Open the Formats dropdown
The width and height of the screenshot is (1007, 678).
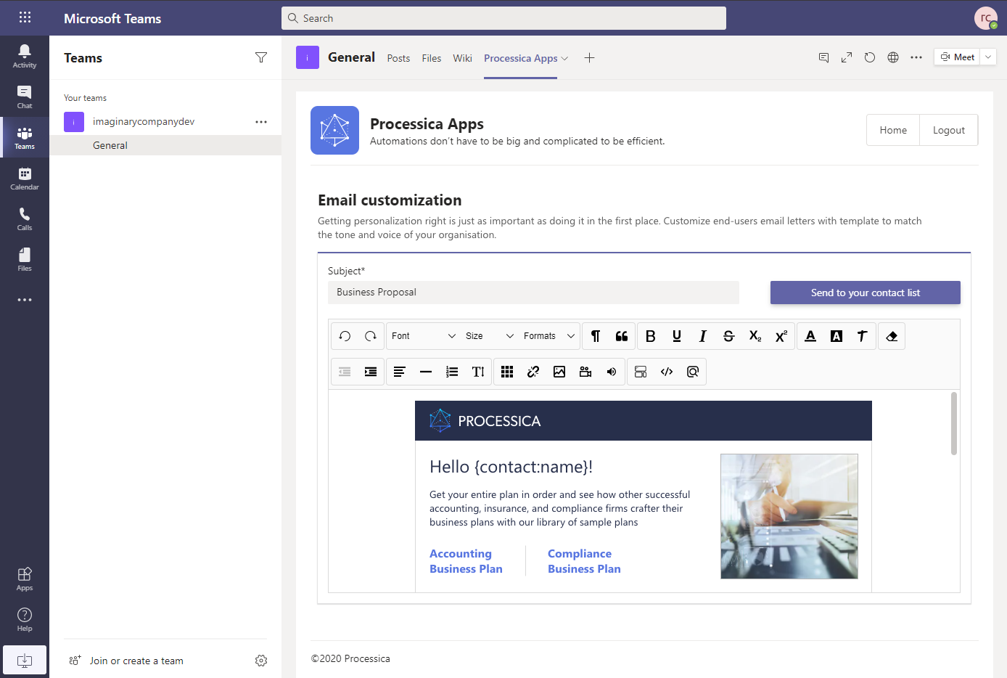click(549, 336)
